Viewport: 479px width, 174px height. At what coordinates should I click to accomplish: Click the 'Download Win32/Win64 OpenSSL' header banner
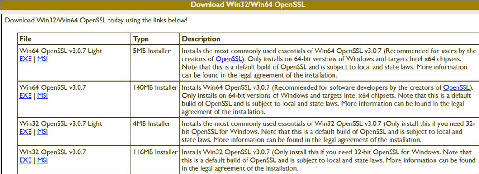pos(239,5)
